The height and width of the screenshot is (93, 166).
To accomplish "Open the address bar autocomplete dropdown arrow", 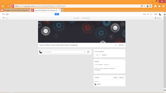I will (x=144, y=6).
